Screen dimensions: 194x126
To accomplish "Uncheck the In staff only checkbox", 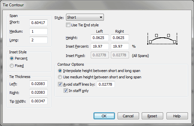I will pos(66,91).
